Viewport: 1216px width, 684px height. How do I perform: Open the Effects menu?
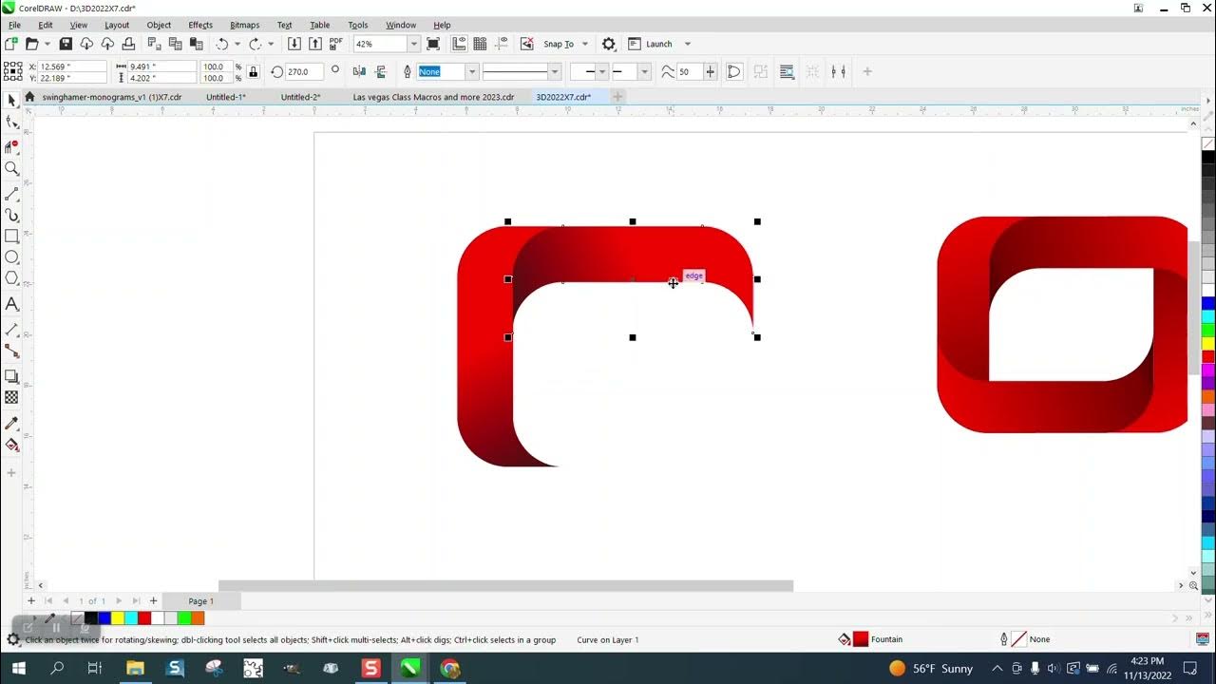point(200,25)
